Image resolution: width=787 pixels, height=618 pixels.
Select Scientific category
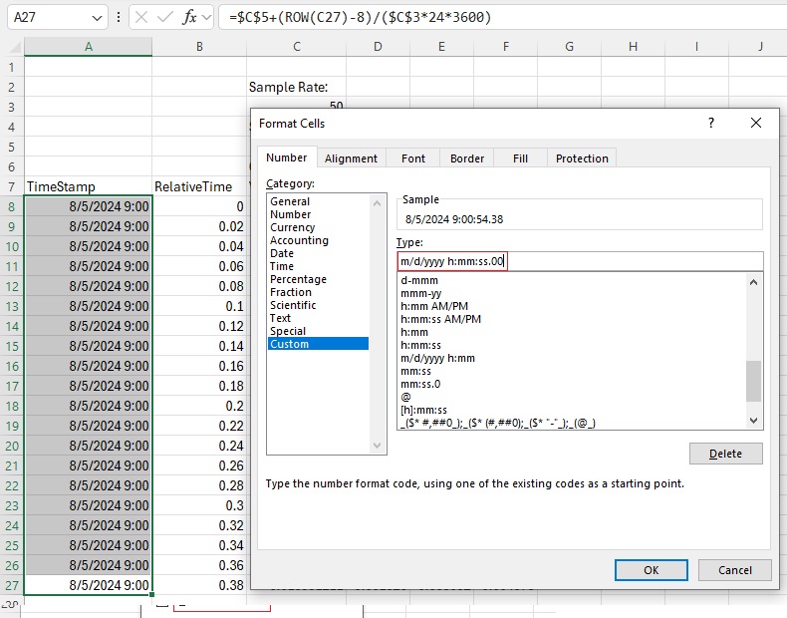coord(318,305)
